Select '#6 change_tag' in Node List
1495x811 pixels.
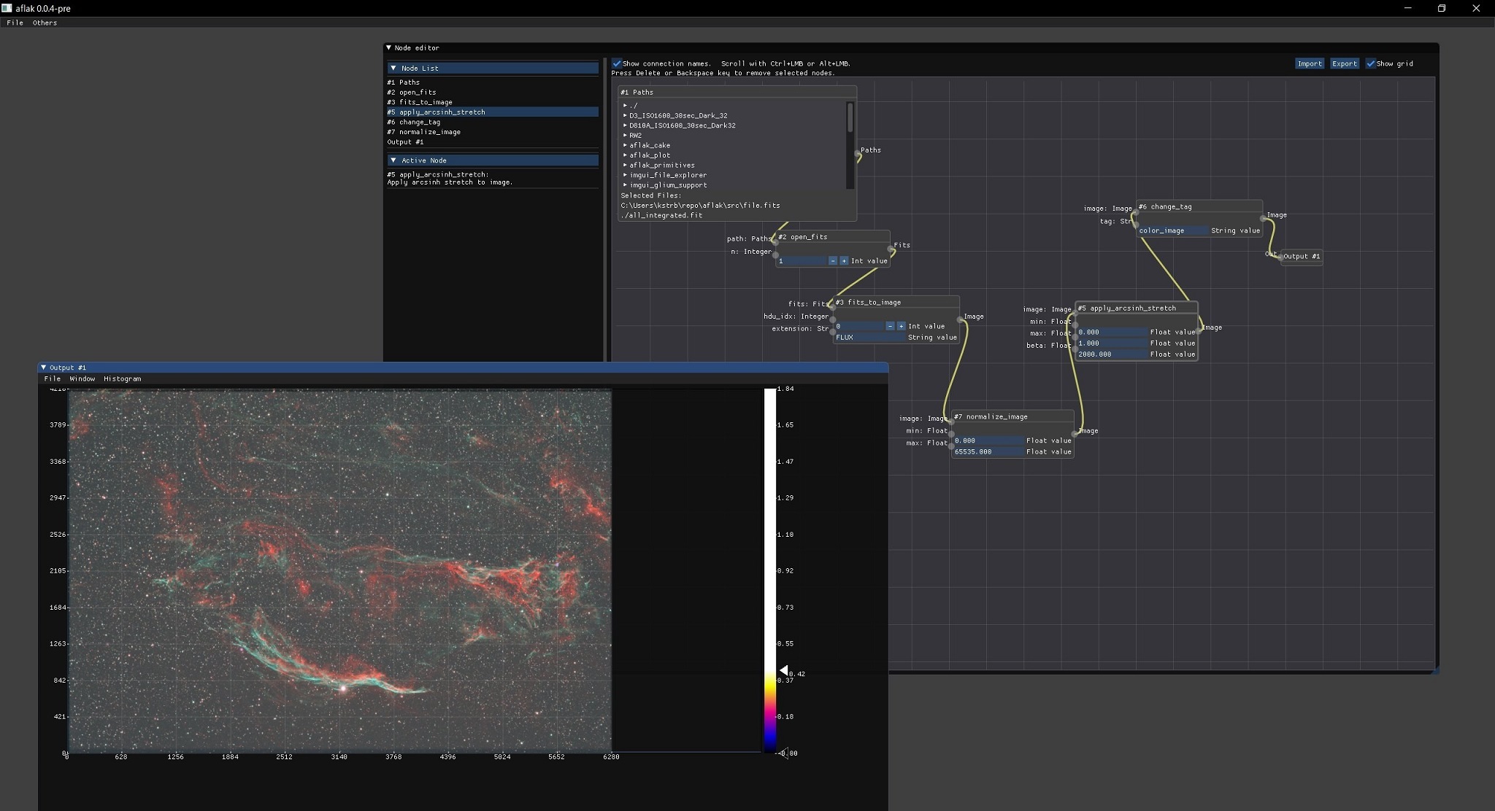(493, 122)
